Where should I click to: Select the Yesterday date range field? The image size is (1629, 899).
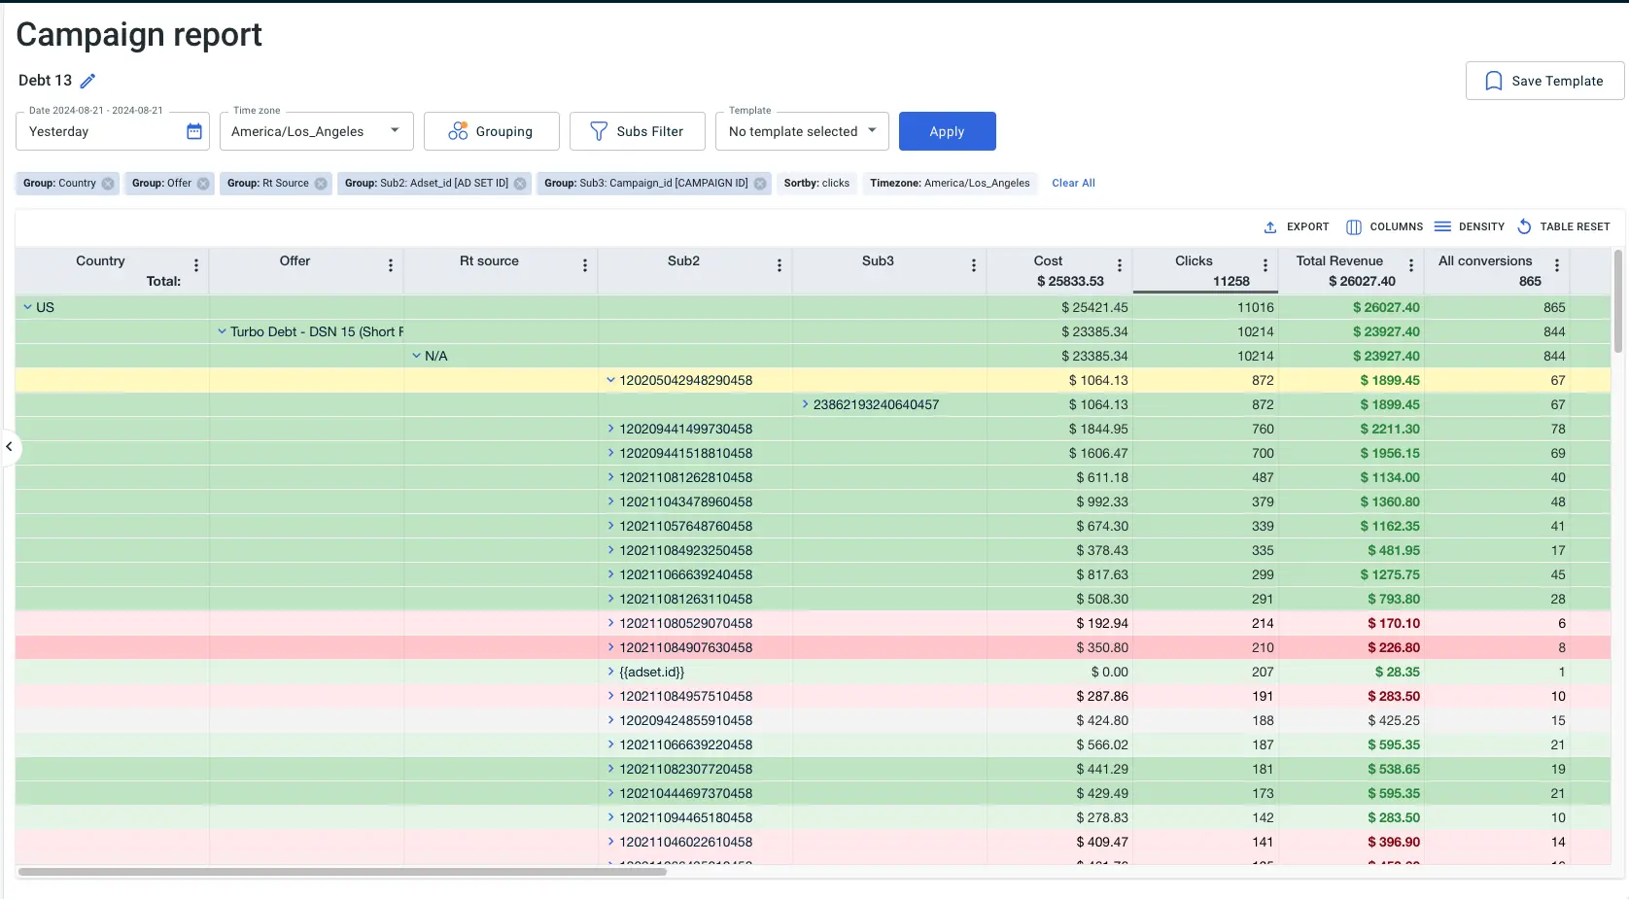click(x=112, y=131)
